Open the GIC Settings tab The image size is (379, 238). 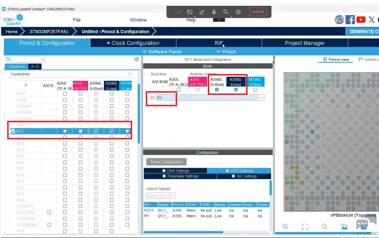(x=244, y=176)
